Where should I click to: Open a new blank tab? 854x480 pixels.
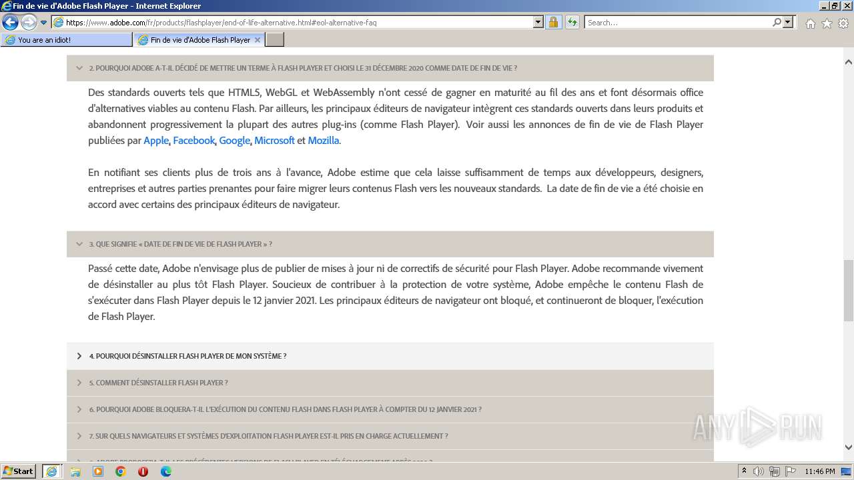275,40
